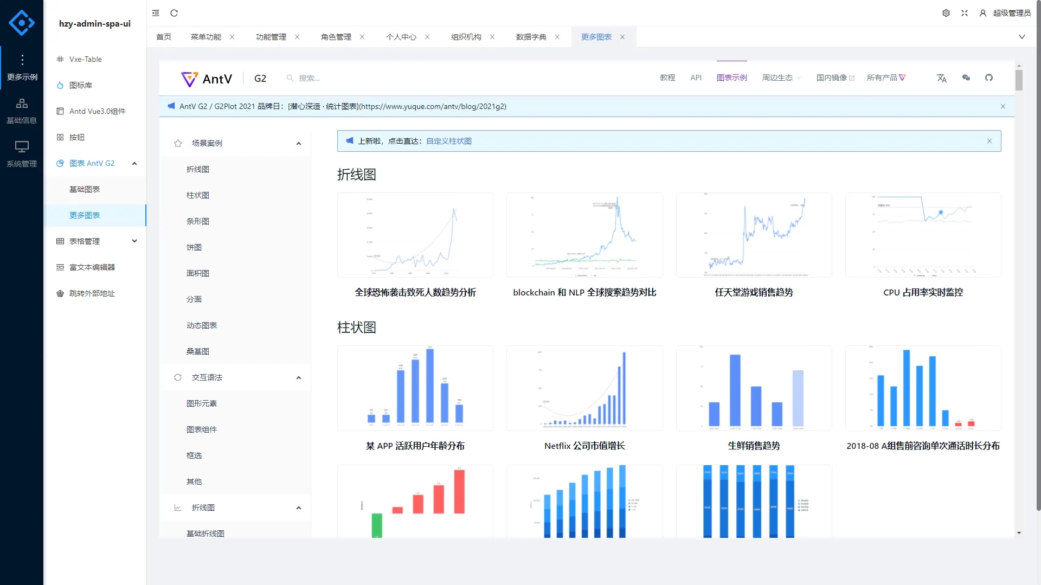Click the 富文本编辑器 sidebar icon
This screenshot has height=585, width=1041.
pos(60,267)
